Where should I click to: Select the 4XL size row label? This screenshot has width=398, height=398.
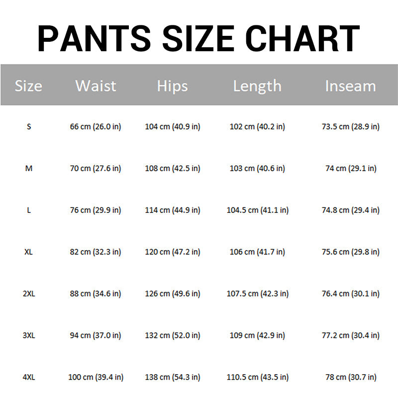coord(29,377)
